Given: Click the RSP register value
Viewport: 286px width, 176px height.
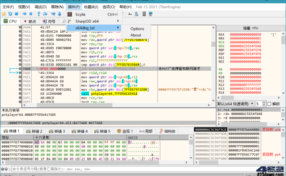Looking at the screenshot, I should point(246,54).
